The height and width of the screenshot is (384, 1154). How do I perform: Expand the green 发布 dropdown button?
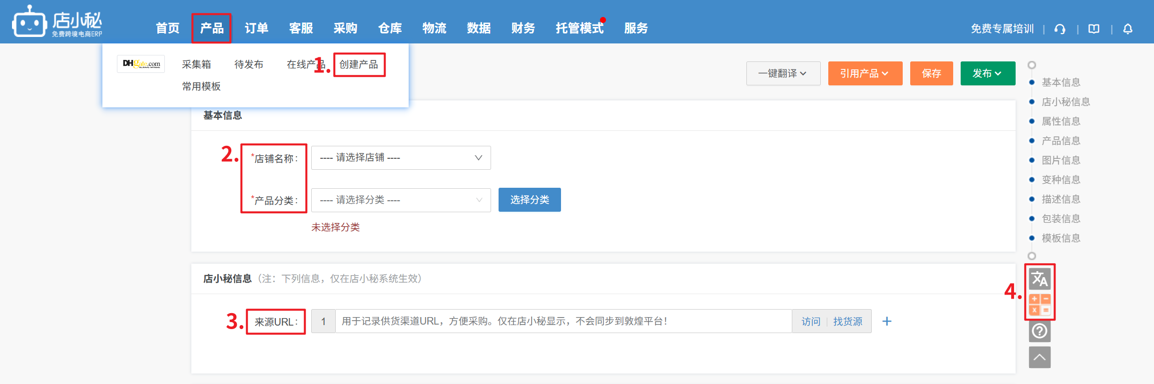coord(987,73)
